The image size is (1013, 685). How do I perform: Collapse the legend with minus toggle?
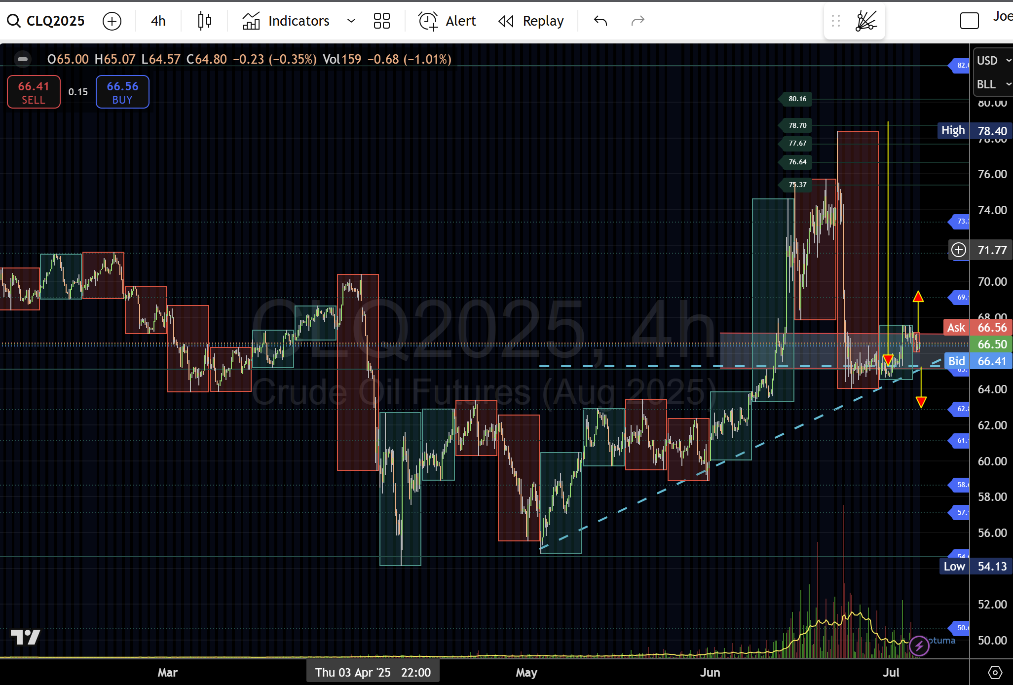coord(23,59)
